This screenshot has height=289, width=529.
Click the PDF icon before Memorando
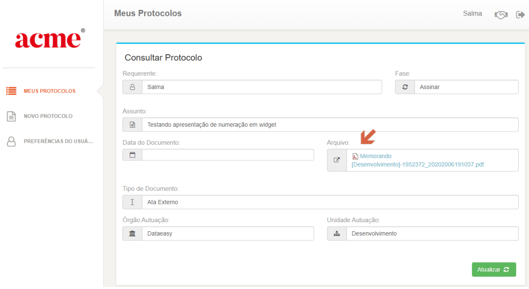[x=355, y=156]
